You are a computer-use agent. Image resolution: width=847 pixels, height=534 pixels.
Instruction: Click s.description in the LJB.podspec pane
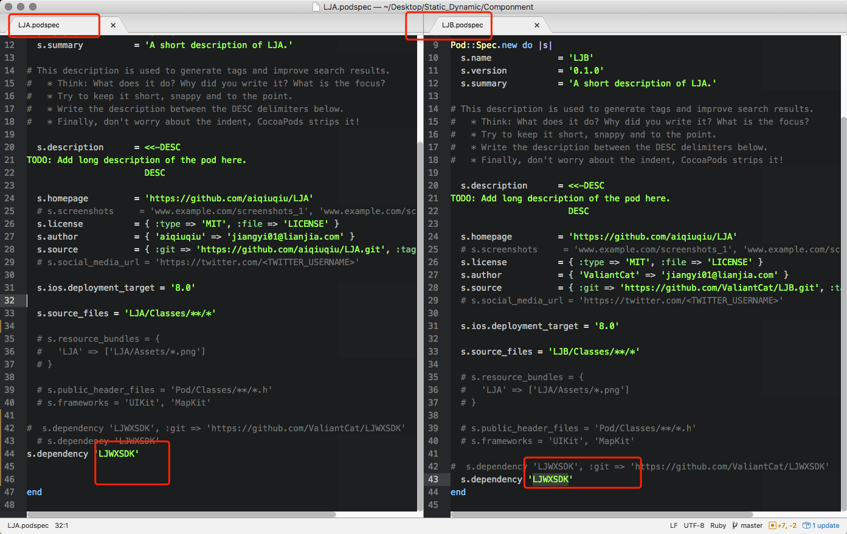494,186
